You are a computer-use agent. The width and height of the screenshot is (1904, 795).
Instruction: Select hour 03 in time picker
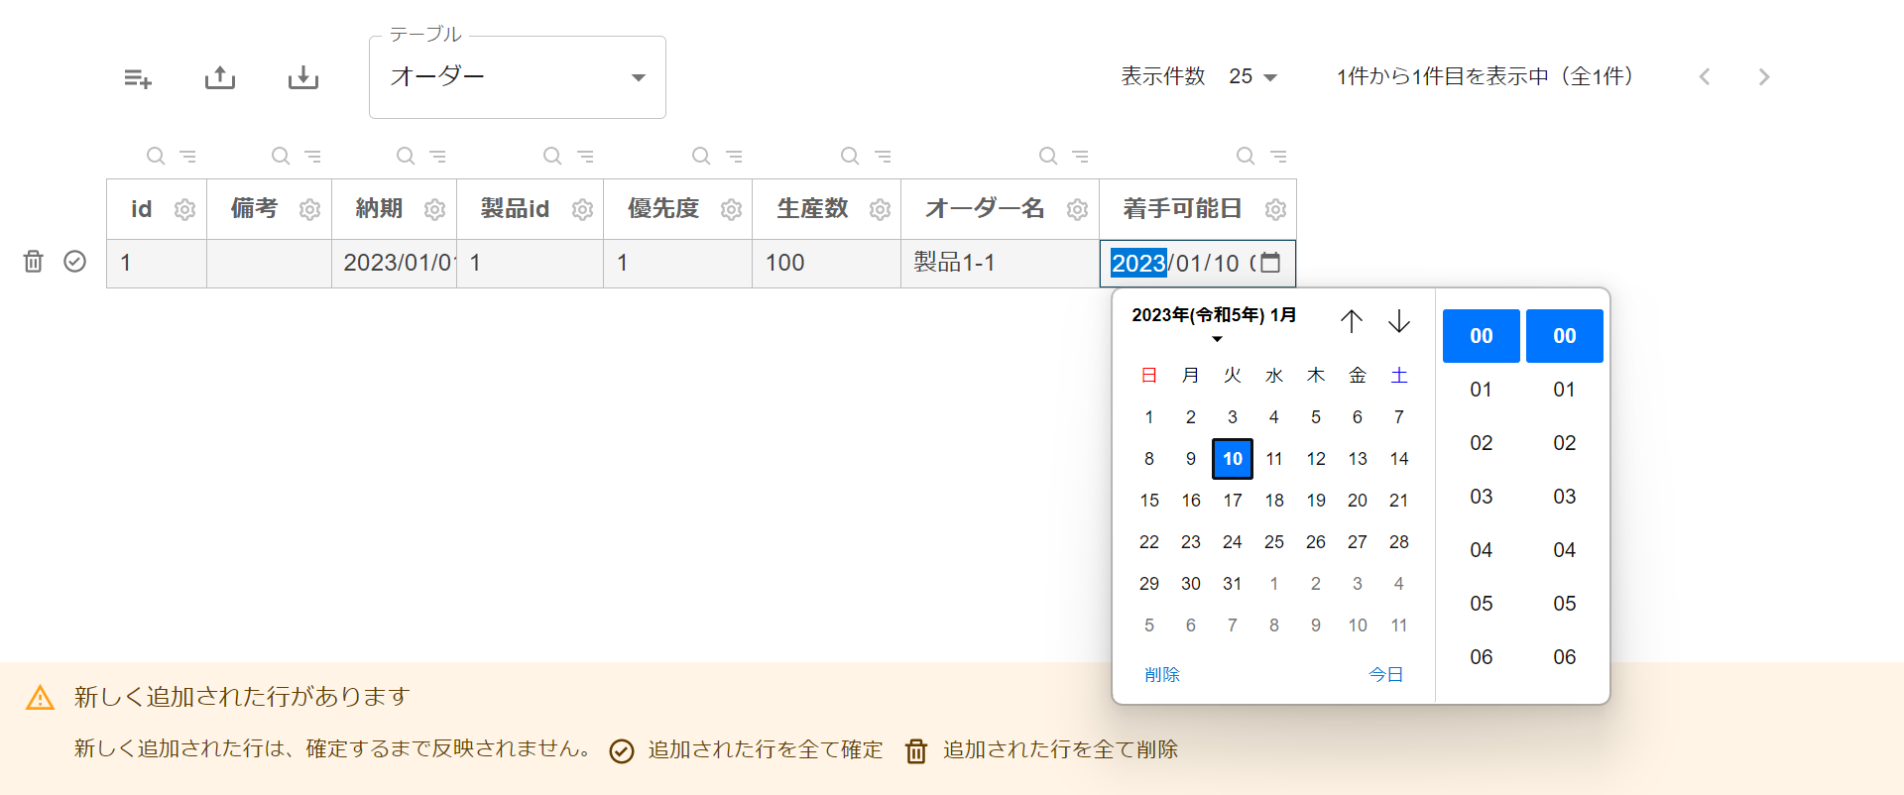1482,497
